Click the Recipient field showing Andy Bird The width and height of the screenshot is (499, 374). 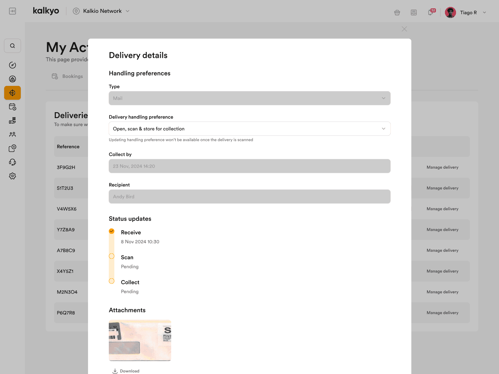coord(249,197)
